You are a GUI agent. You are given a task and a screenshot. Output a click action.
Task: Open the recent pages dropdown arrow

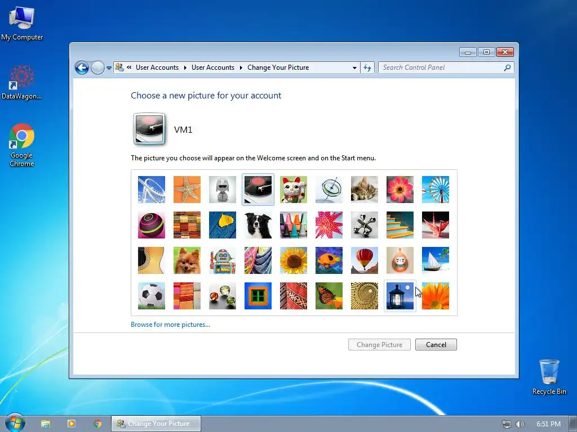pos(109,68)
